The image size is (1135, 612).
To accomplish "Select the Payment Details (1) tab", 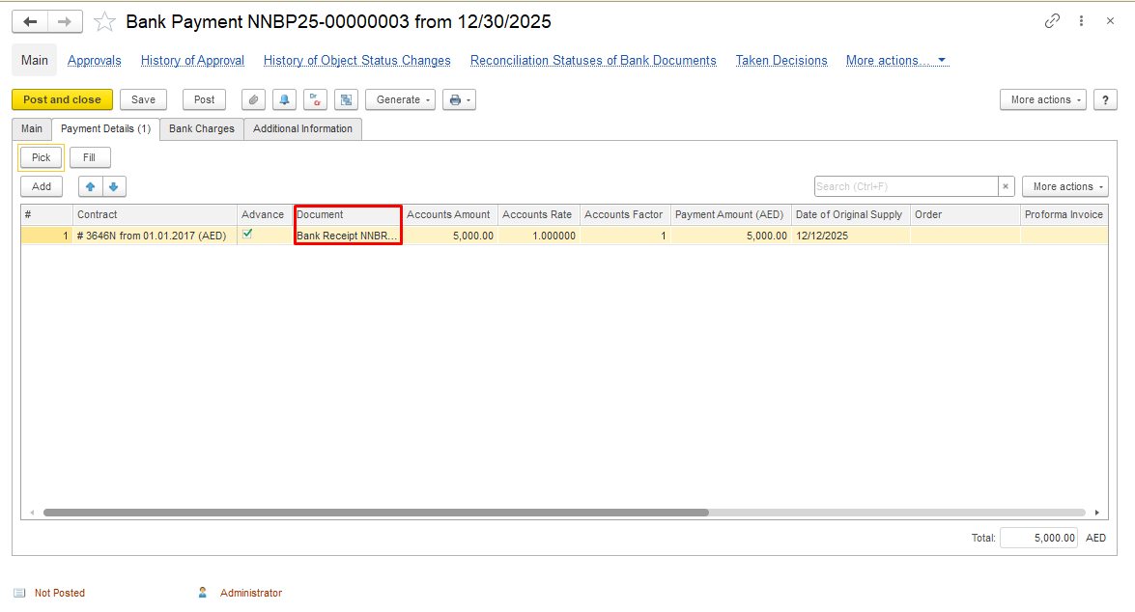I will (x=105, y=128).
